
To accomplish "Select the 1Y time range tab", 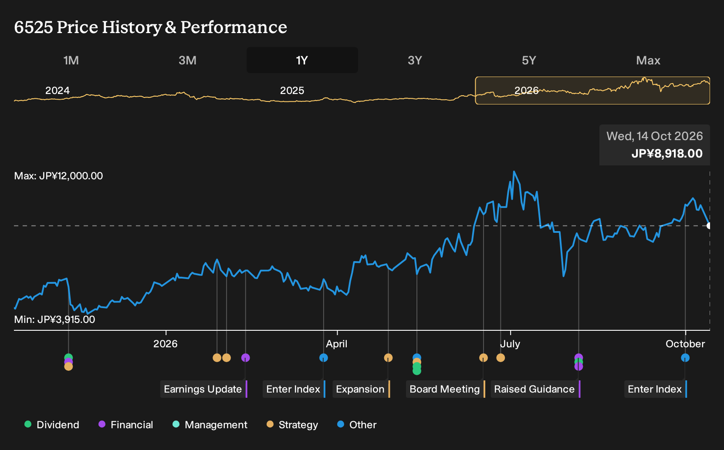I will tap(302, 60).
